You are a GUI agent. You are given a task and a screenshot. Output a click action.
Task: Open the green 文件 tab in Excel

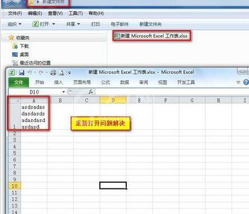pyautogui.click(x=18, y=82)
